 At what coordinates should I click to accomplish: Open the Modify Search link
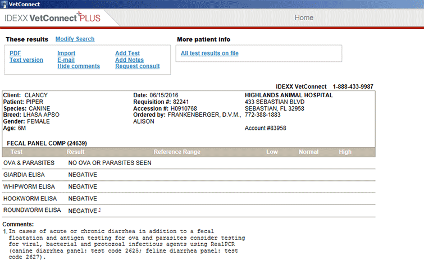pos(75,39)
